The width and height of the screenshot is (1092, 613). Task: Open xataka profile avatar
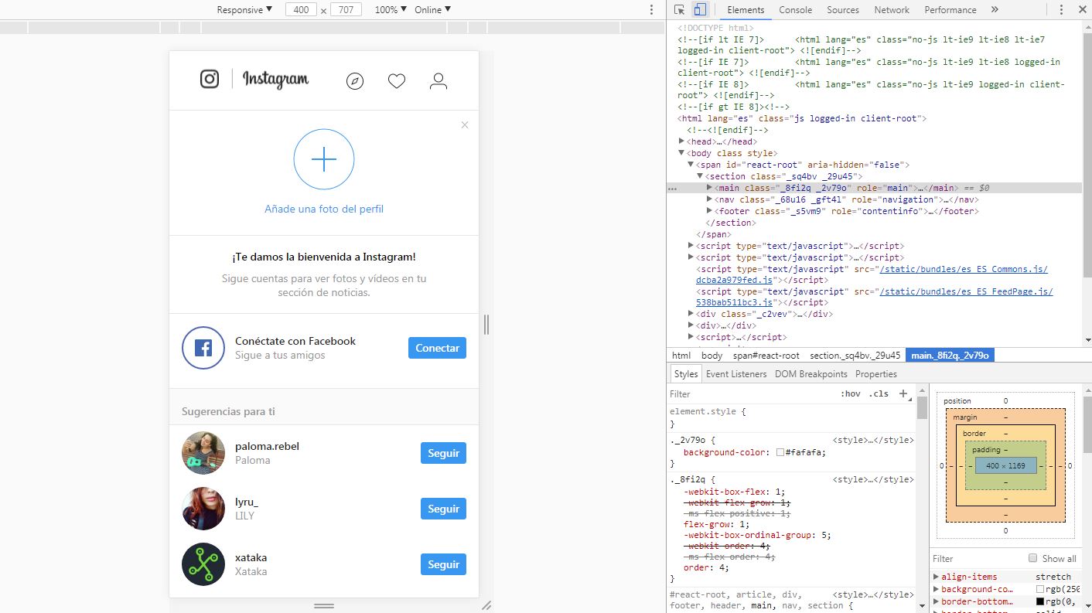click(x=203, y=564)
